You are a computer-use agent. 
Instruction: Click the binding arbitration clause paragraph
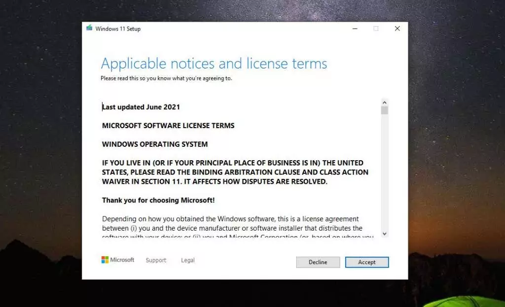tap(235, 172)
